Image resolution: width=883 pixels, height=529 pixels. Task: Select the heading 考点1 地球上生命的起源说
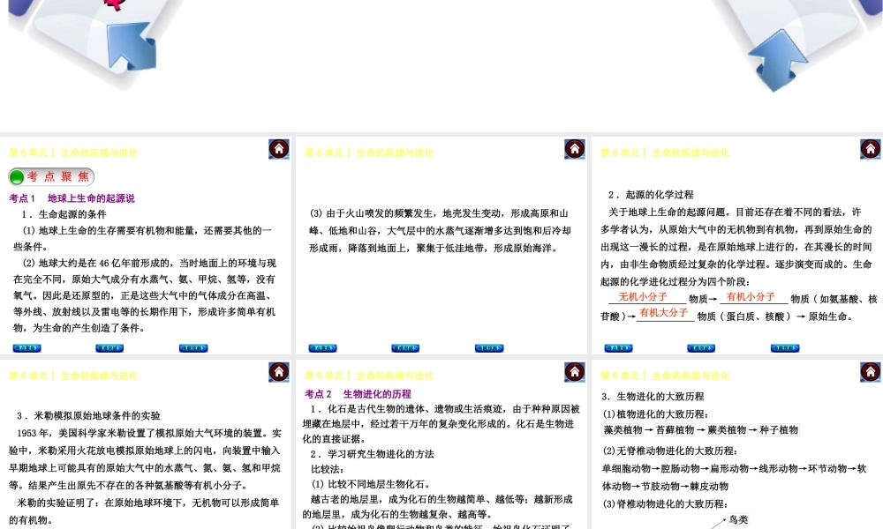pos(72,197)
